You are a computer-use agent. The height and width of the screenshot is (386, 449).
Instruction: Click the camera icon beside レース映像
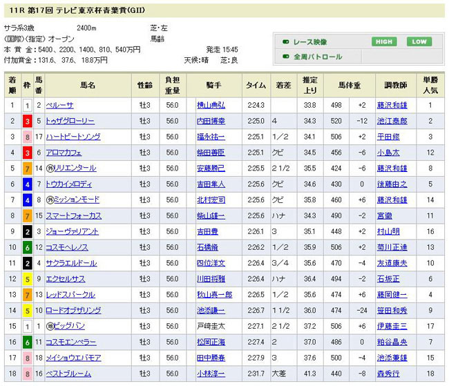285,41
